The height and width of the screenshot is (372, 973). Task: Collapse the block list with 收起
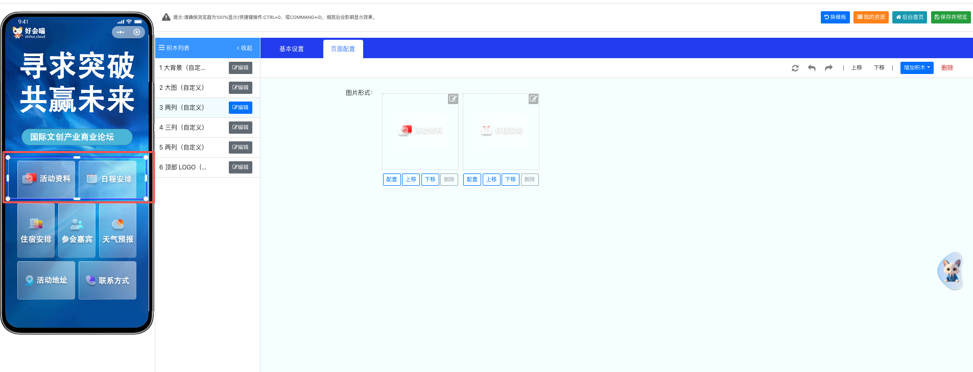click(x=245, y=48)
